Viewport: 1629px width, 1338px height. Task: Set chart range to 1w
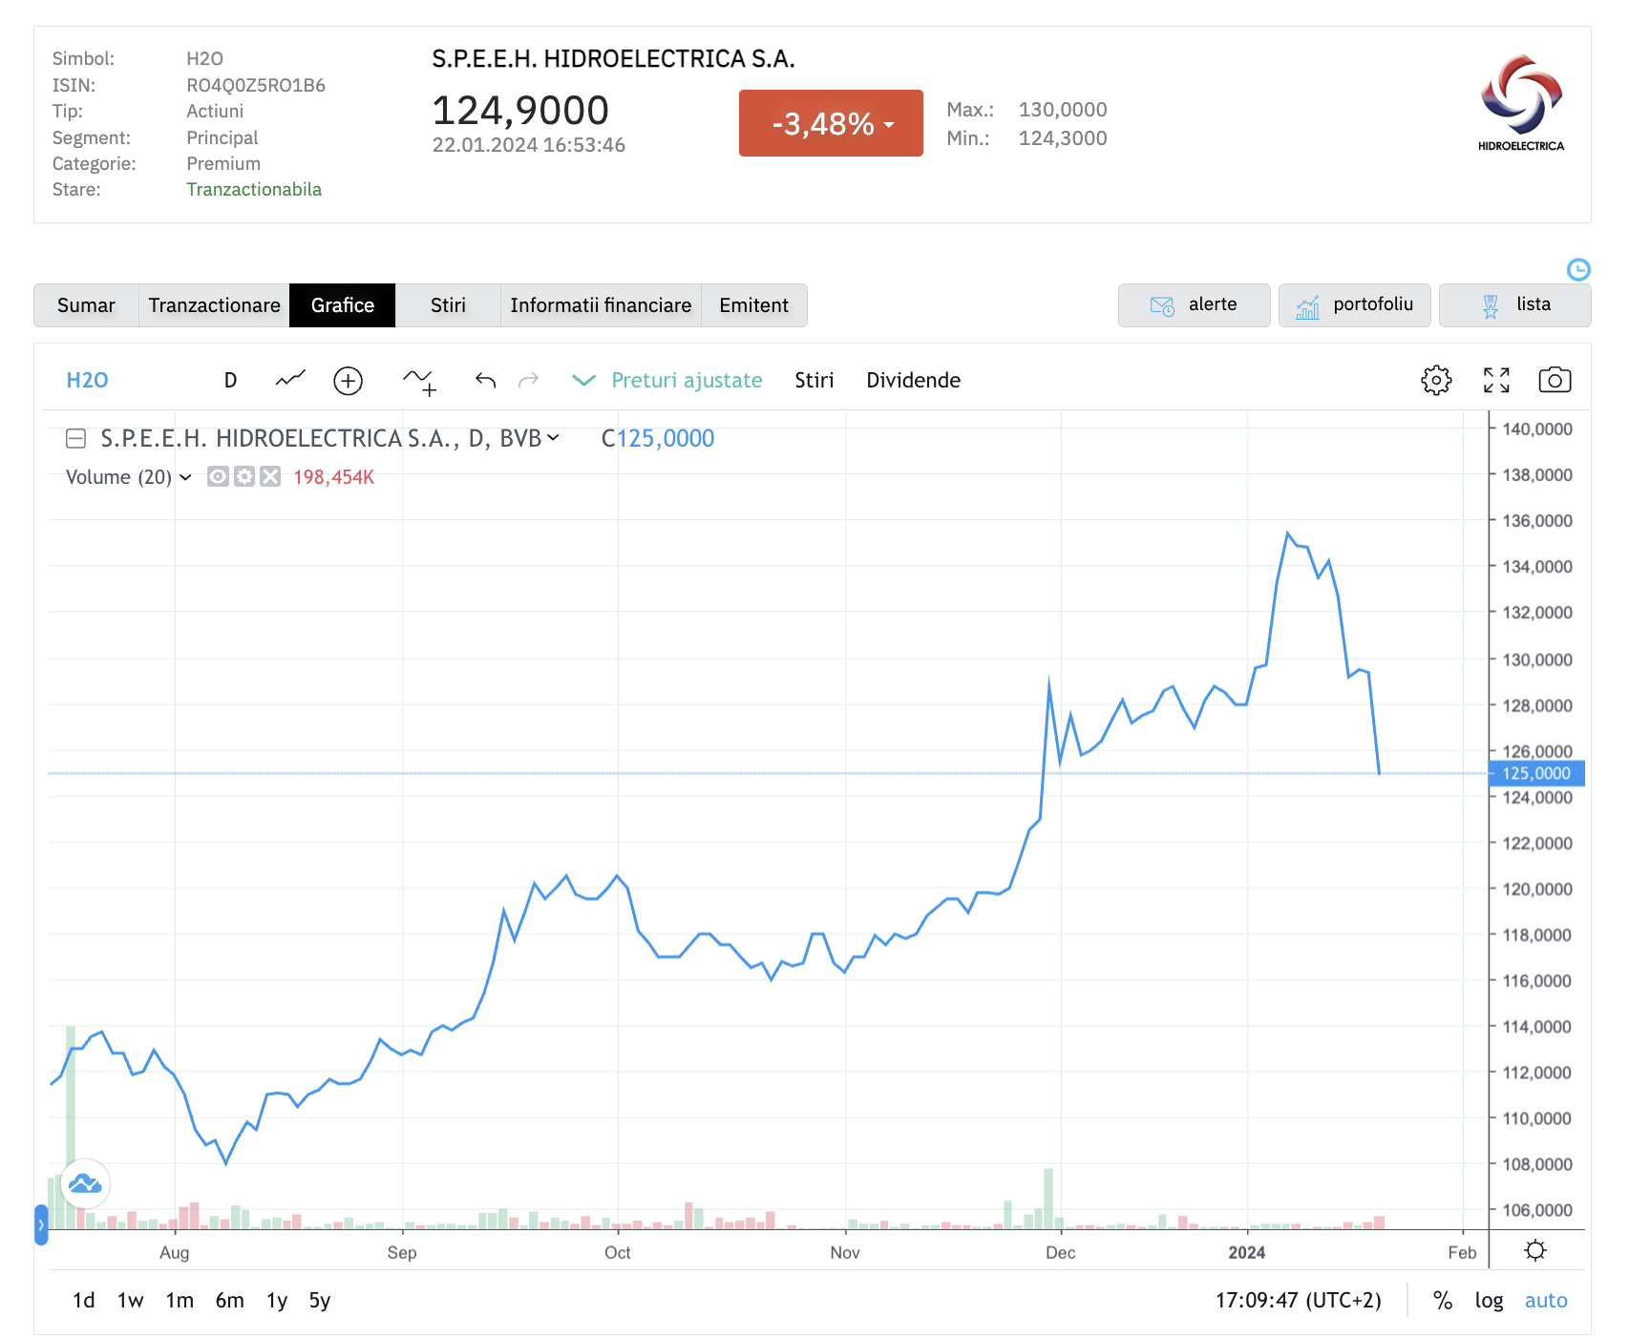pos(131,1300)
